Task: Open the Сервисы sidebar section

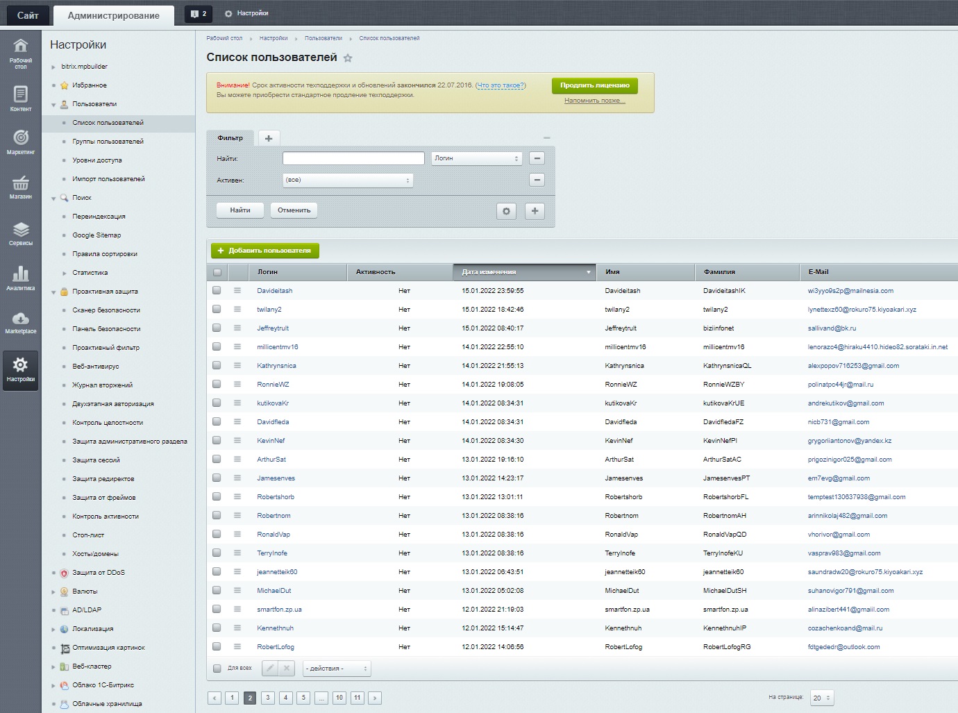Action: tap(21, 233)
